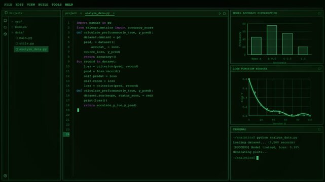Image resolution: width=325 pixels, height=182 pixels.
Task: Click the terminal prompt cursor
Action: pos(258,158)
